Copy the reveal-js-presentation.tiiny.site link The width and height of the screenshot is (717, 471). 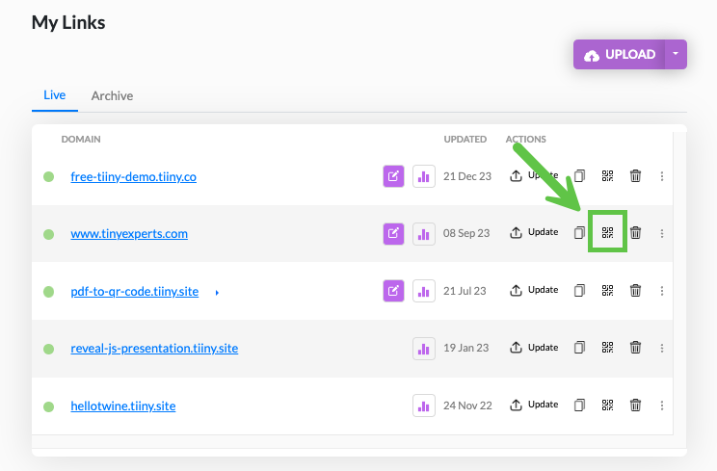[579, 348]
